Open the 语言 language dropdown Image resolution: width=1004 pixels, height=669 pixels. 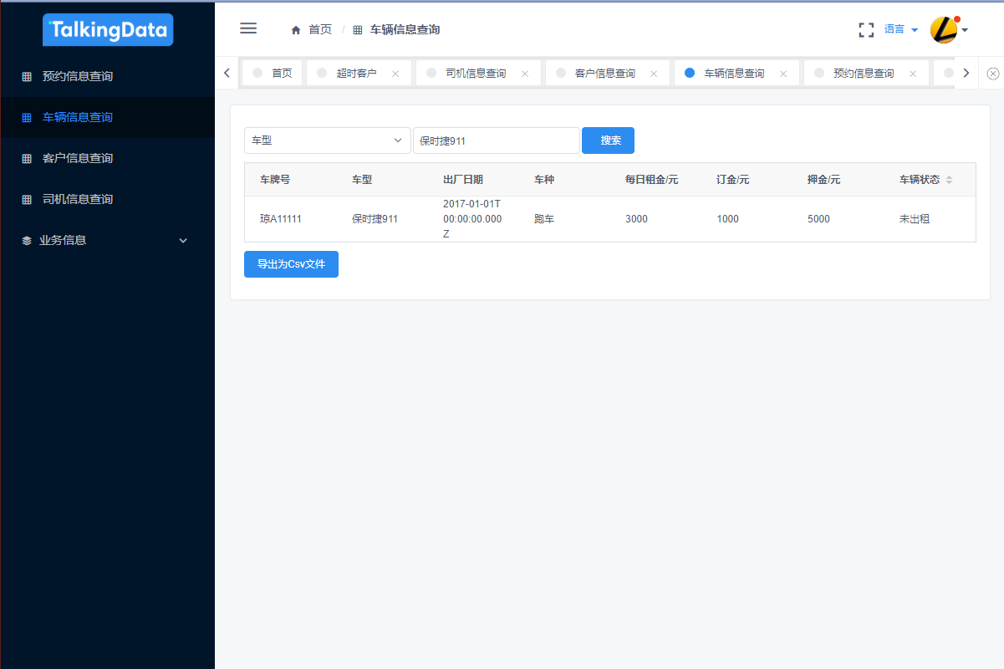pyautogui.click(x=901, y=29)
